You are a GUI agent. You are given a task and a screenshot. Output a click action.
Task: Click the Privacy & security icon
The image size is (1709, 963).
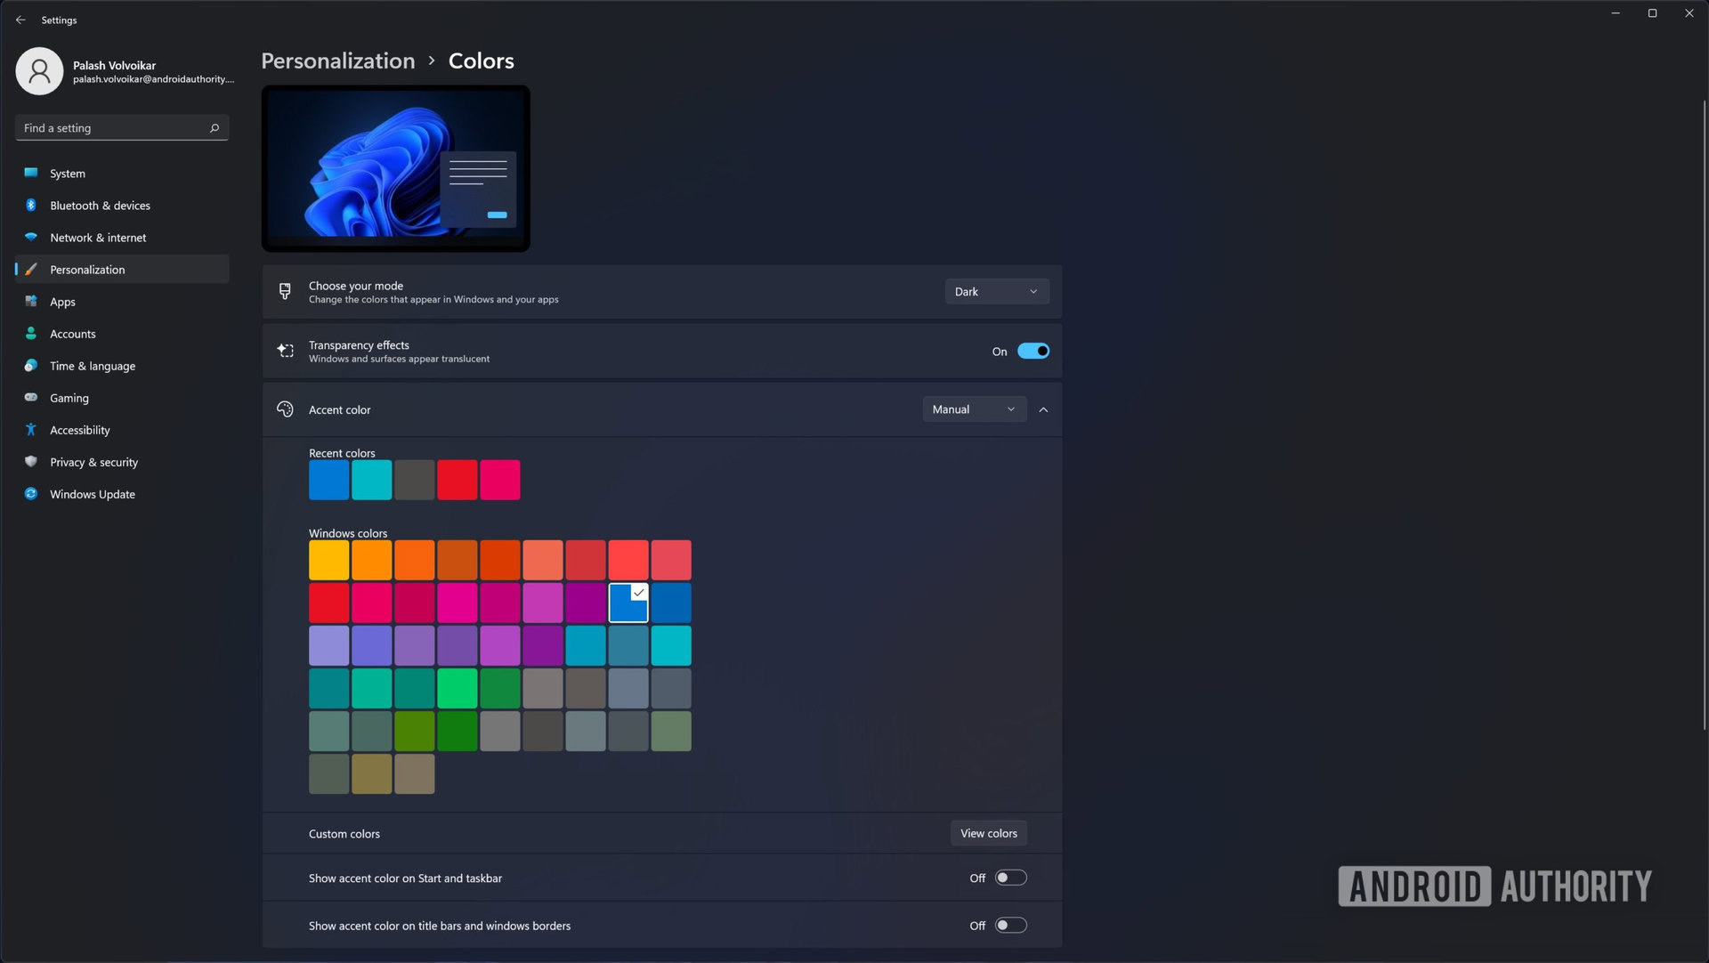pos(32,461)
